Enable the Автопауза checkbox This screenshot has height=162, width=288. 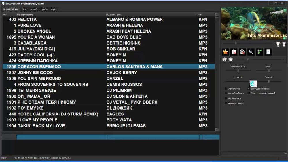tap(226, 89)
